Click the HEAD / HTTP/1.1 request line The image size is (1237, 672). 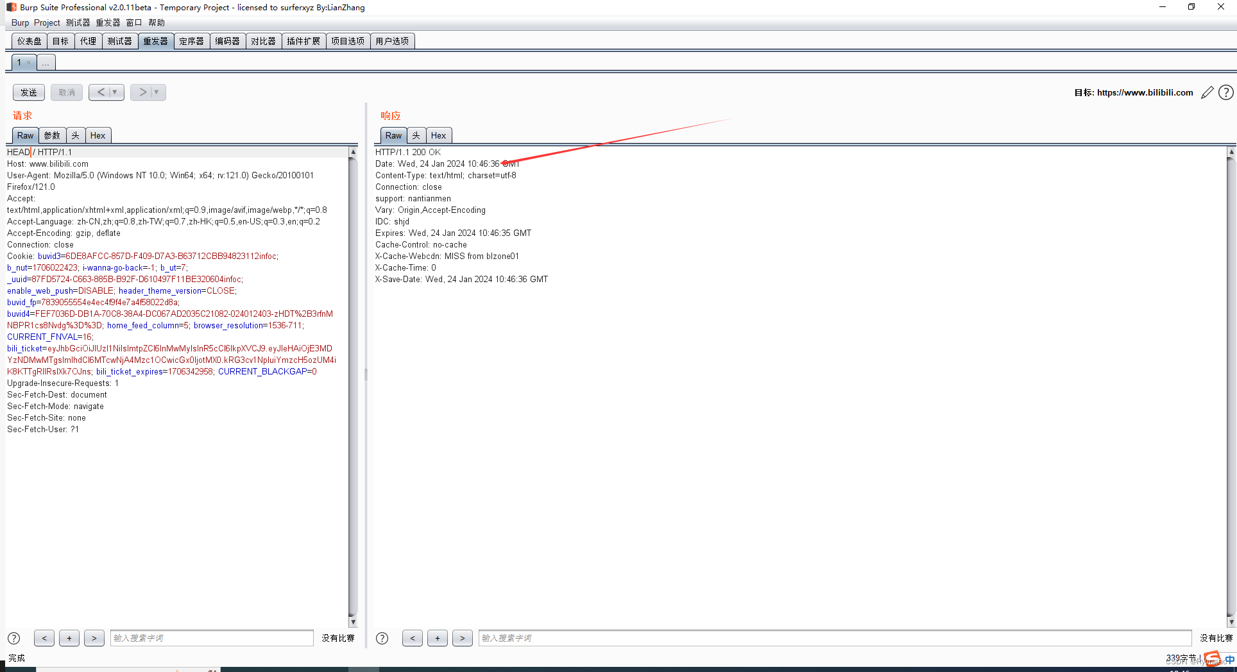[x=40, y=152]
